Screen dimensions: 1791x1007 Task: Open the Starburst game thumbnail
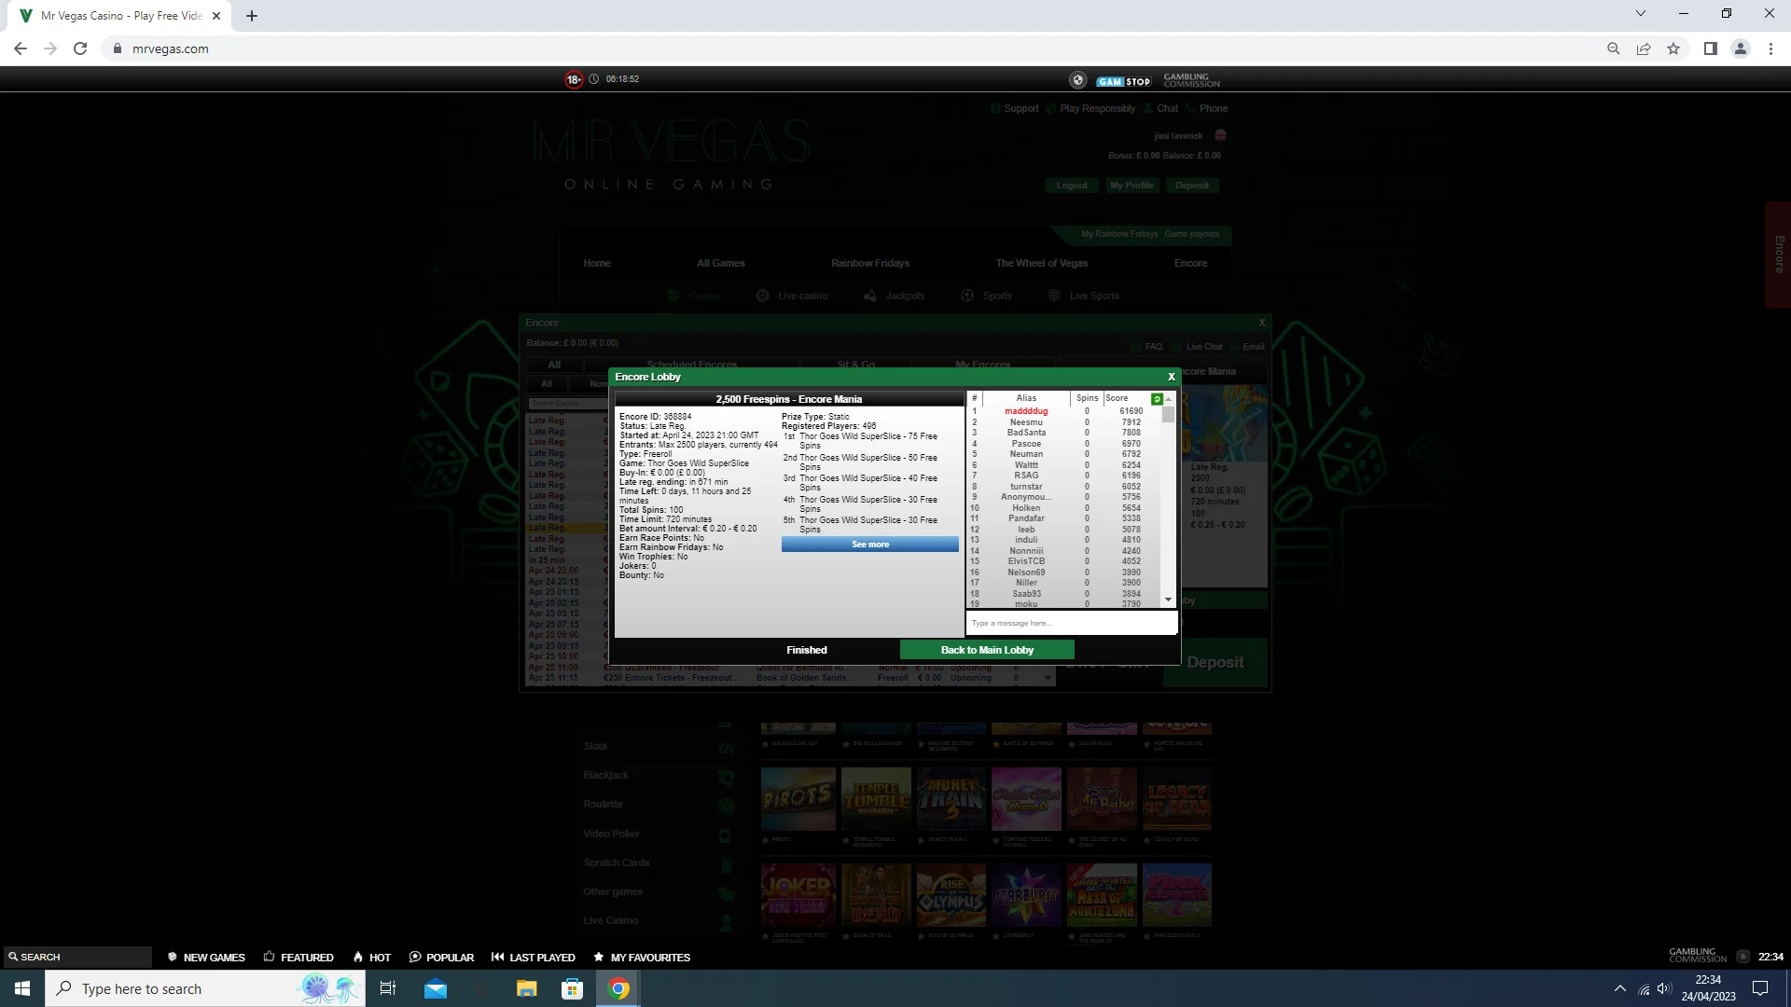coord(1026,895)
